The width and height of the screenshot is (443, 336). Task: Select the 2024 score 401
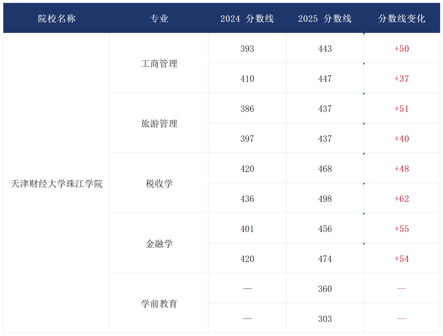pos(247,229)
